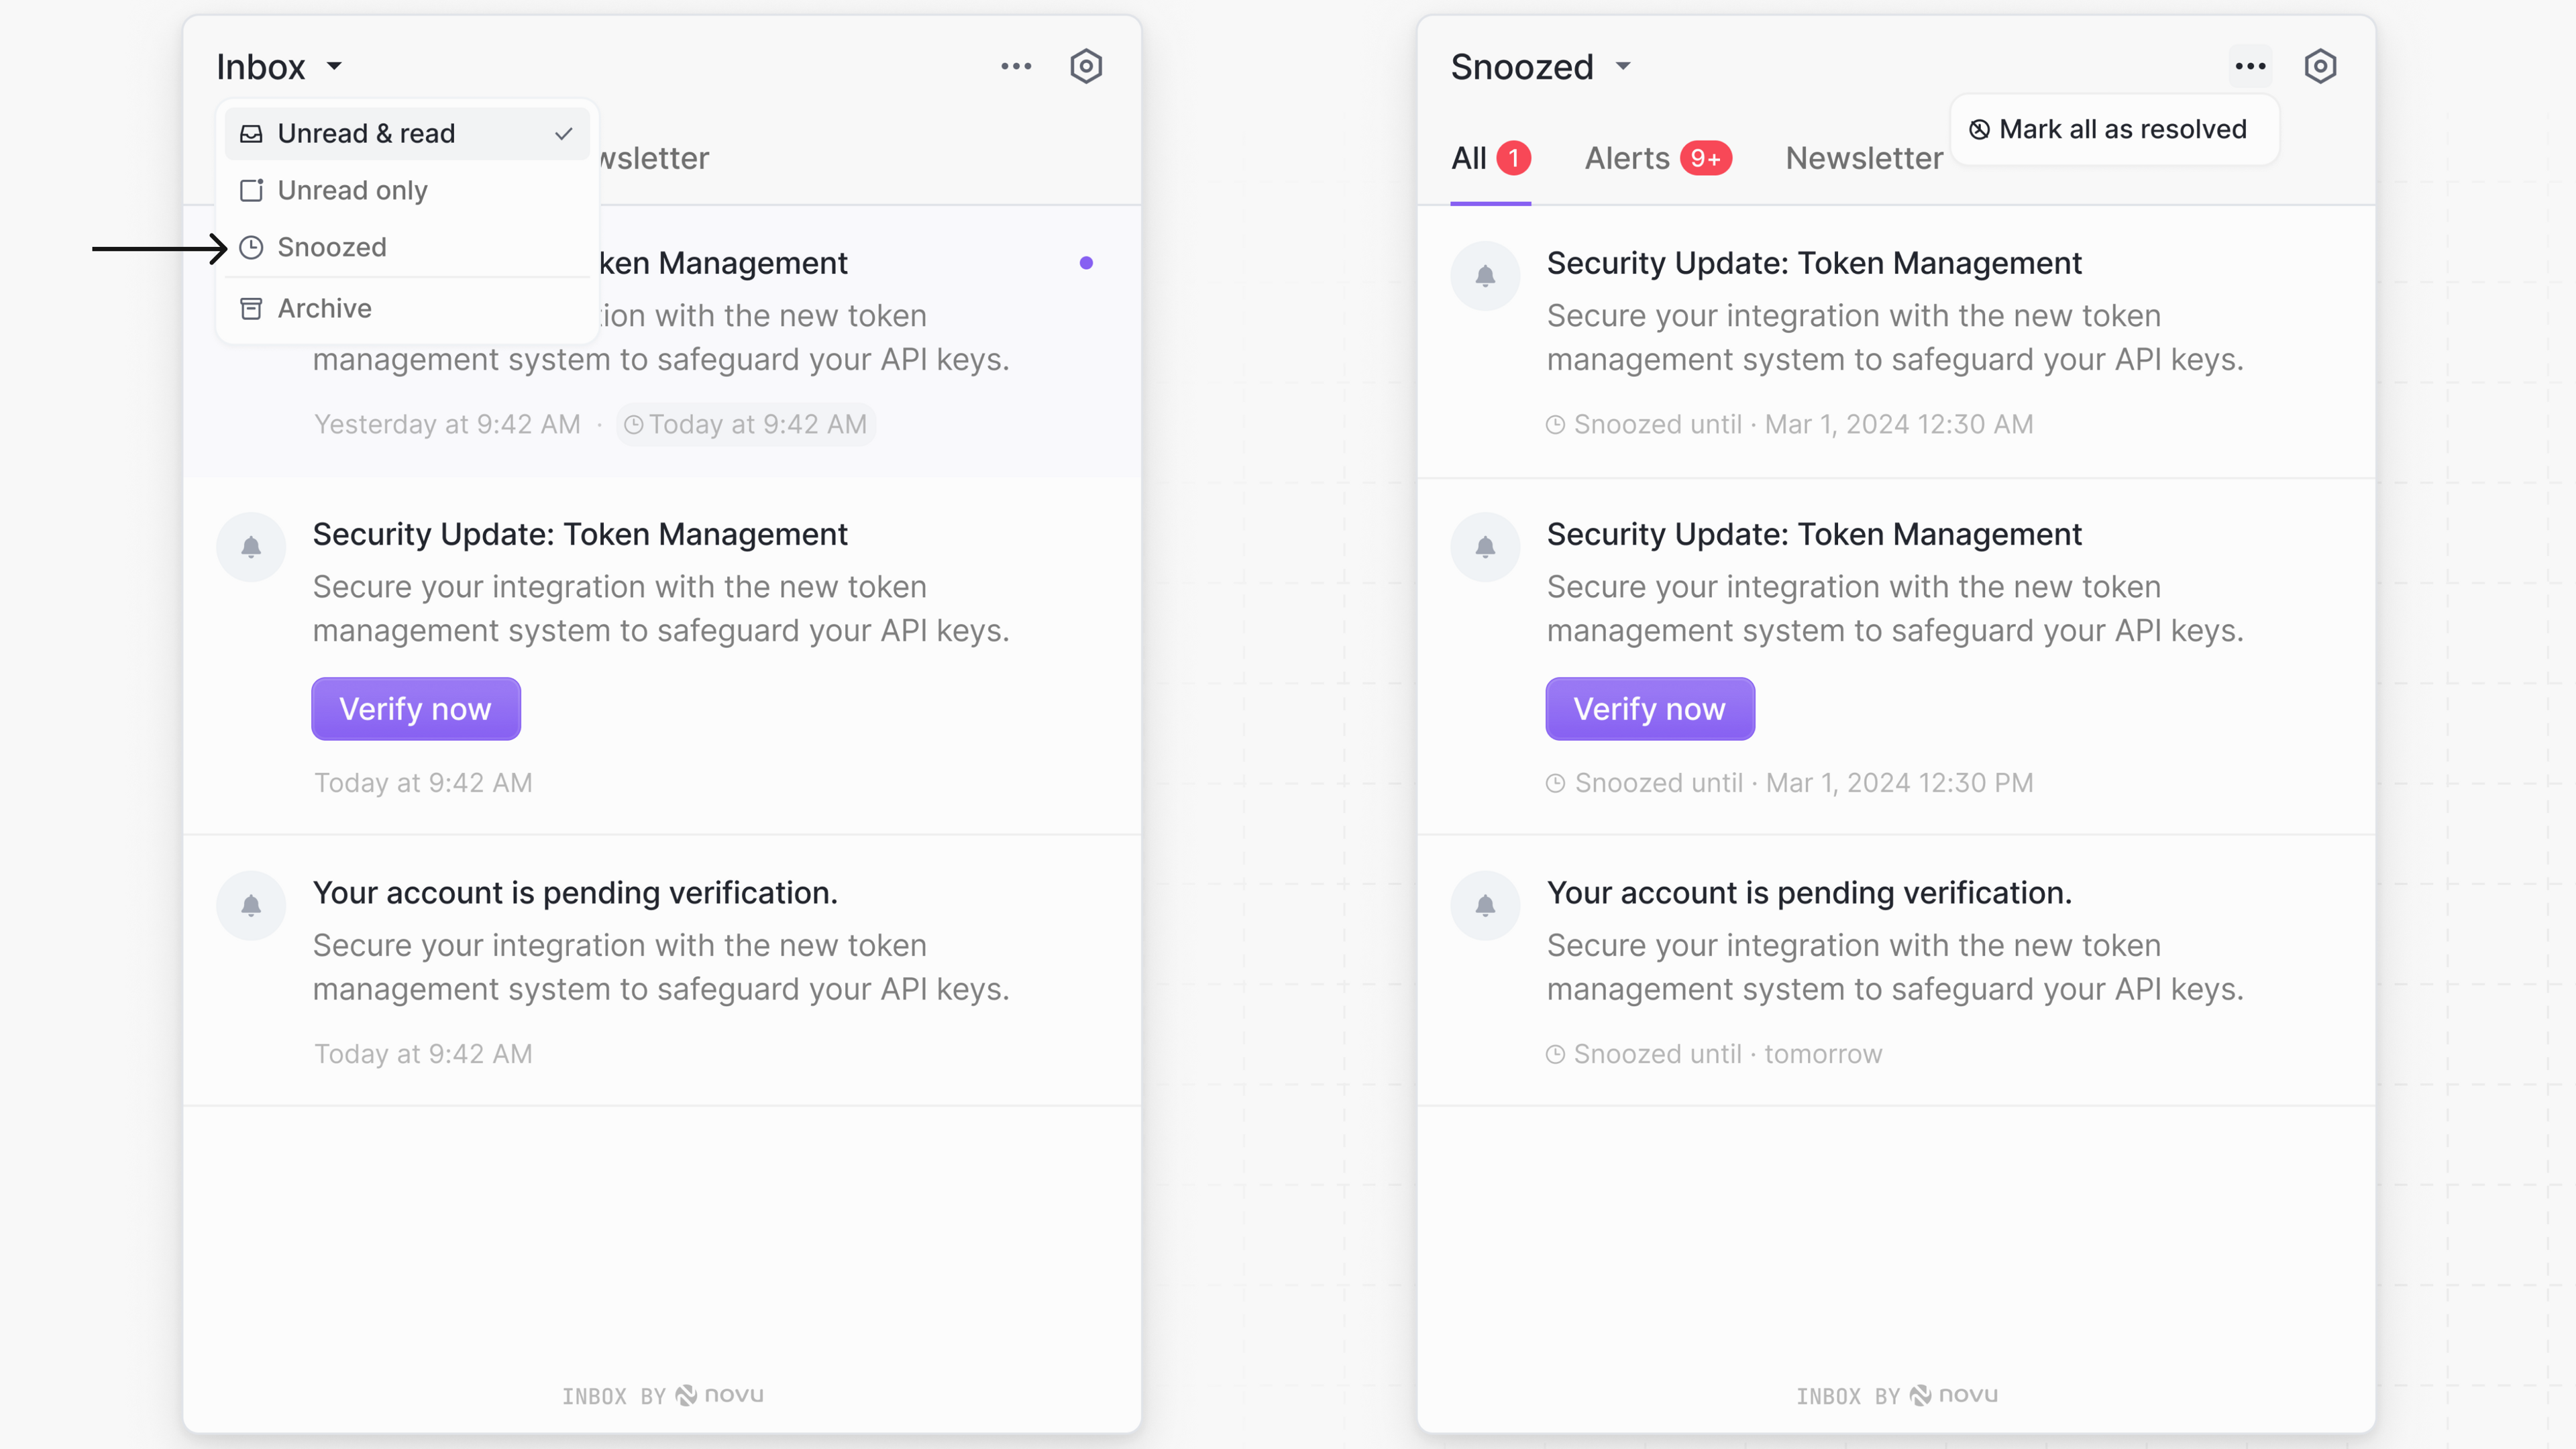Click the bell icon of the pending verification notification in Inbox
This screenshot has width=2576, height=1449.
(x=251, y=905)
